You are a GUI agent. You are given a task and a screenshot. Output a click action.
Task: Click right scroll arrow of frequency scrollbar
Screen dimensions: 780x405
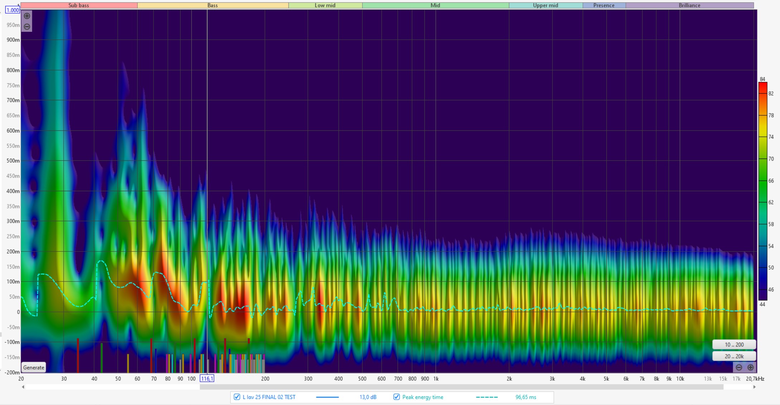point(755,387)
